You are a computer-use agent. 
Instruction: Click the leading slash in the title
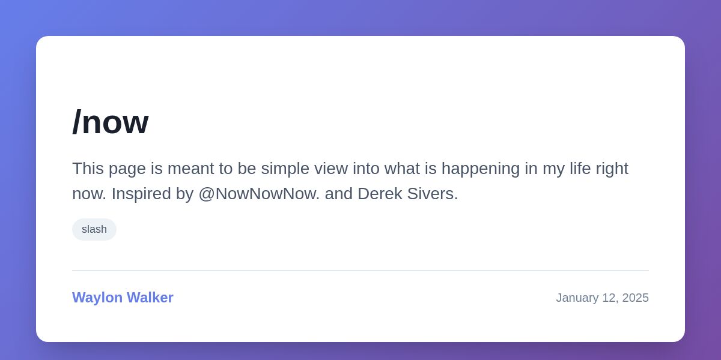point(76,122)
